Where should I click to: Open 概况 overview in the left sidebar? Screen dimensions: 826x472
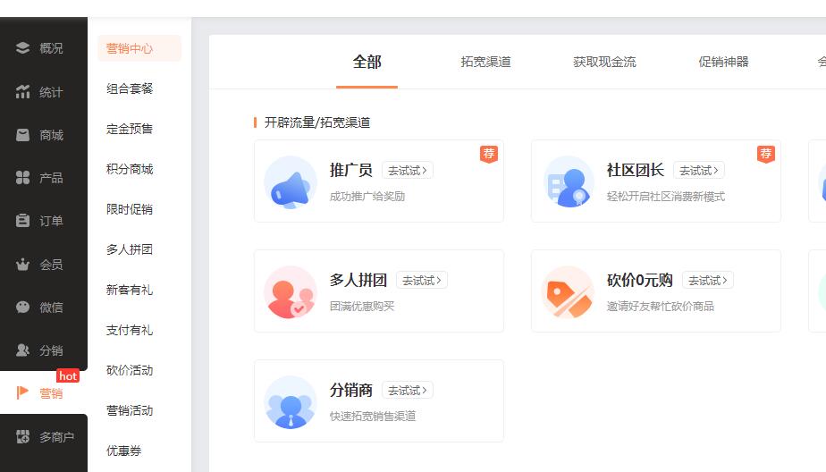click(x=43, y=48)
